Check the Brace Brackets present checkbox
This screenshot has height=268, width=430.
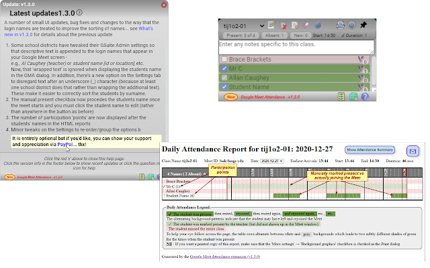tap(224, 59)
